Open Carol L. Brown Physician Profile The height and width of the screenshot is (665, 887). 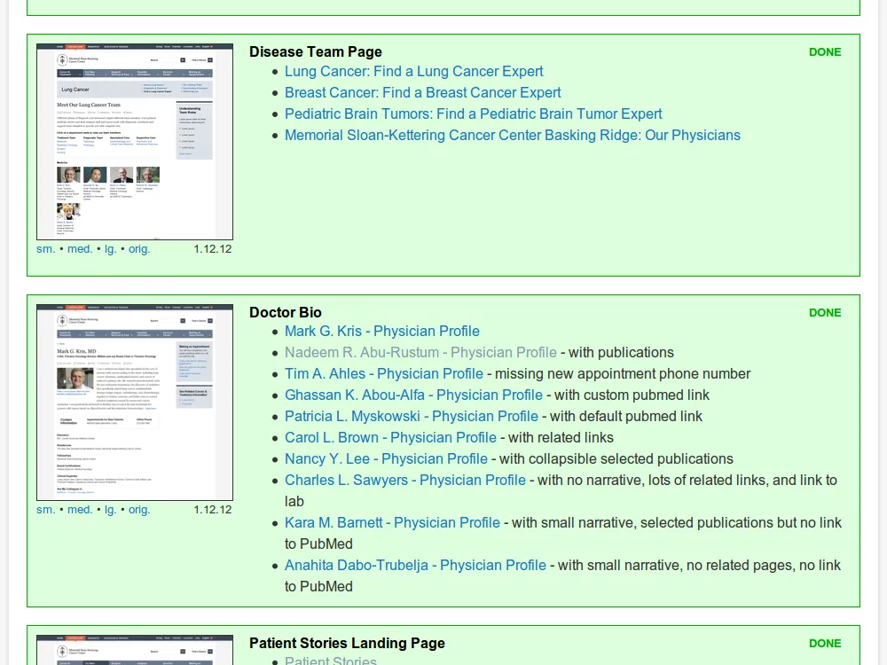(x=390, y=438)
